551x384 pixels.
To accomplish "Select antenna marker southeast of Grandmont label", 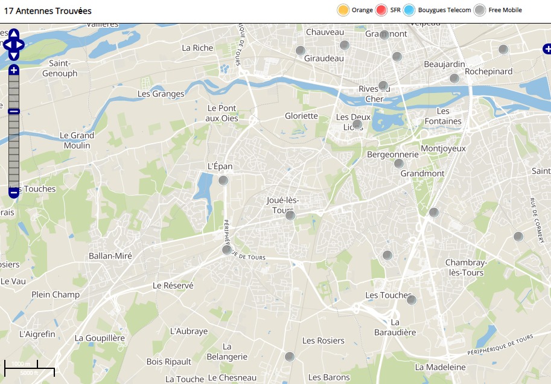I will tap(434, 213).
